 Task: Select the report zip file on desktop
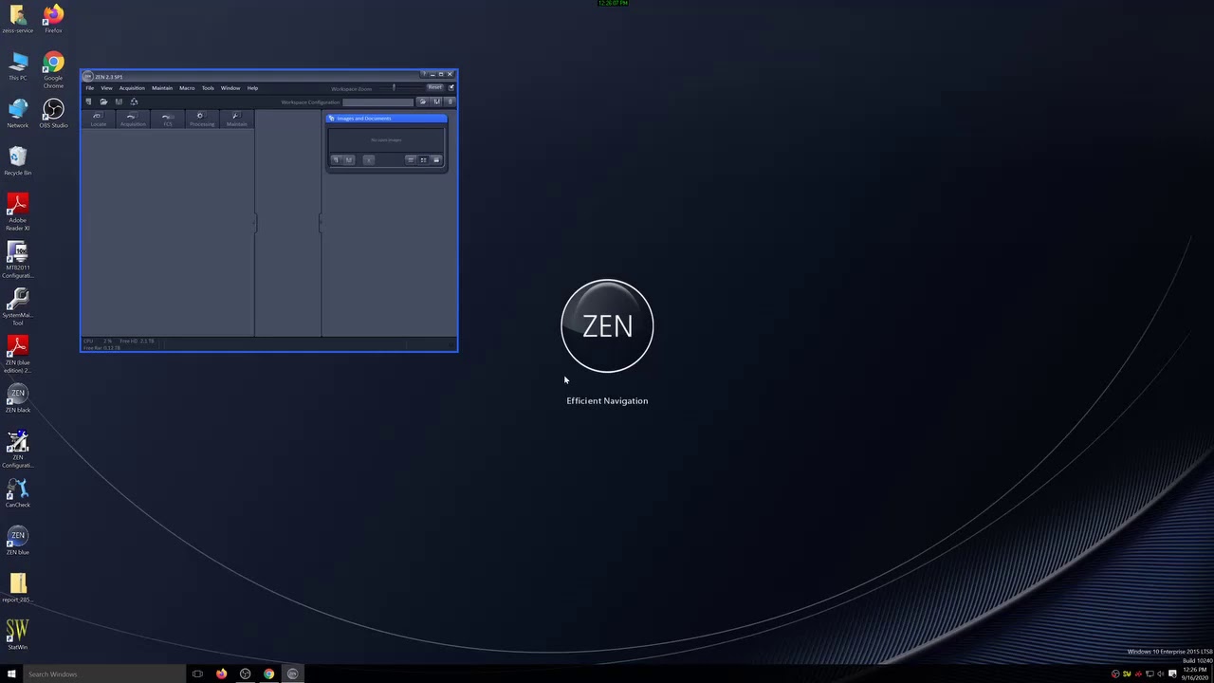tap(18, 588)
